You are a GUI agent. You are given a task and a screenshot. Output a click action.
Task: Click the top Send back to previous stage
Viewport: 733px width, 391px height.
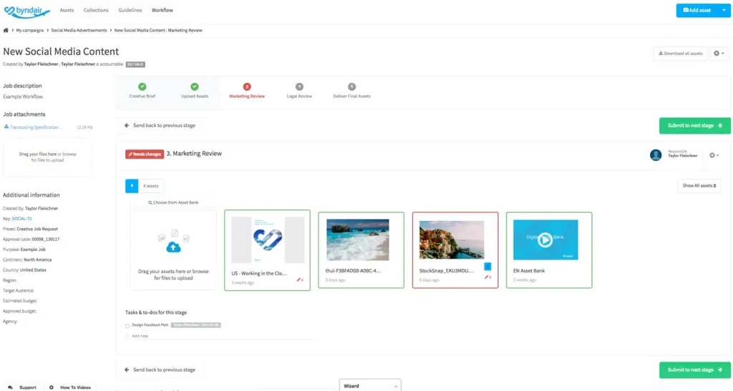point(160,126)
